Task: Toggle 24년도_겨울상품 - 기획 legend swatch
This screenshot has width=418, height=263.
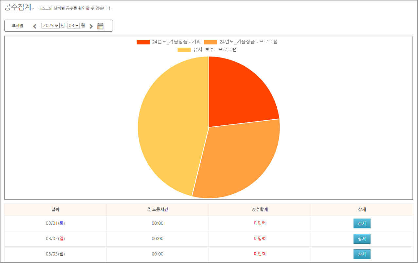Action: point(143,42)
